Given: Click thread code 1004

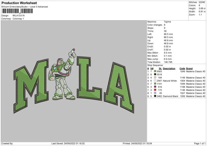Looking at the screenshot, I should point(183,81).
